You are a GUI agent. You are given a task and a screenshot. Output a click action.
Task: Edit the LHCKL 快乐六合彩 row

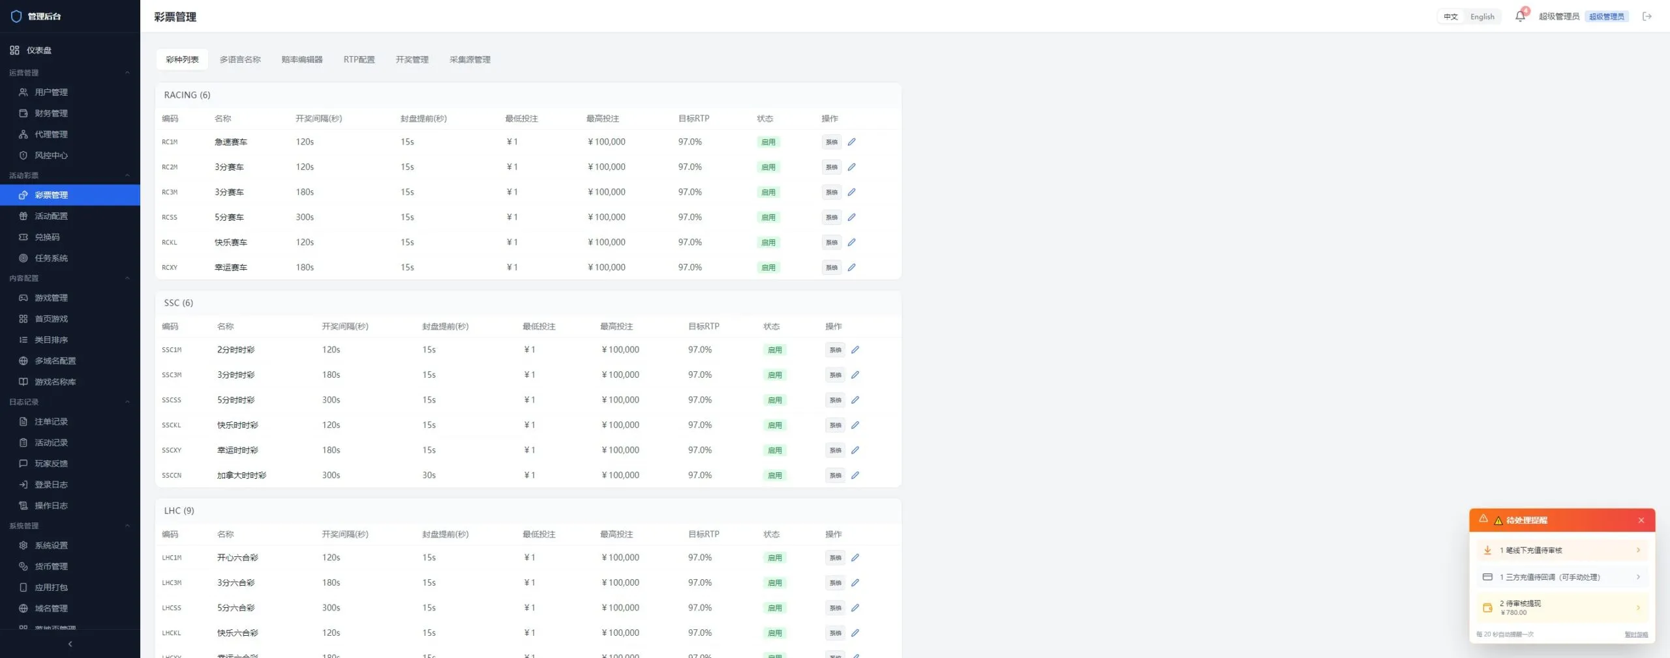(x=855, y=633)
